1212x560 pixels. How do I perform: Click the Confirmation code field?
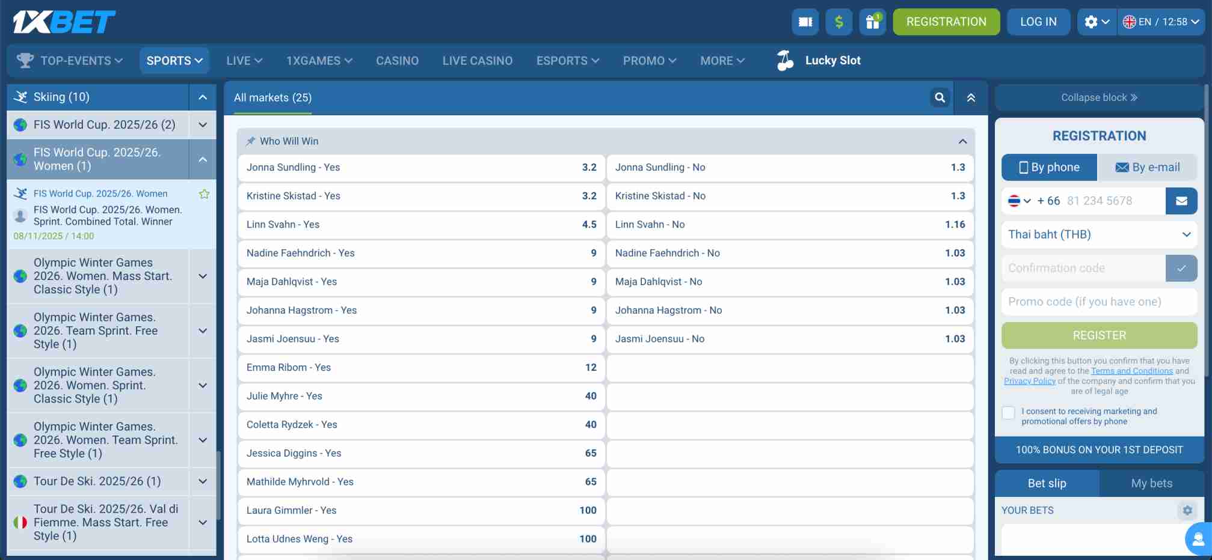pyautogui.click(x=1083, y=268)
